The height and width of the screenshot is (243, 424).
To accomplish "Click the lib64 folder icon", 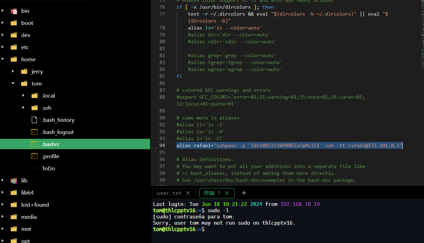I will (x=14, y=193).
